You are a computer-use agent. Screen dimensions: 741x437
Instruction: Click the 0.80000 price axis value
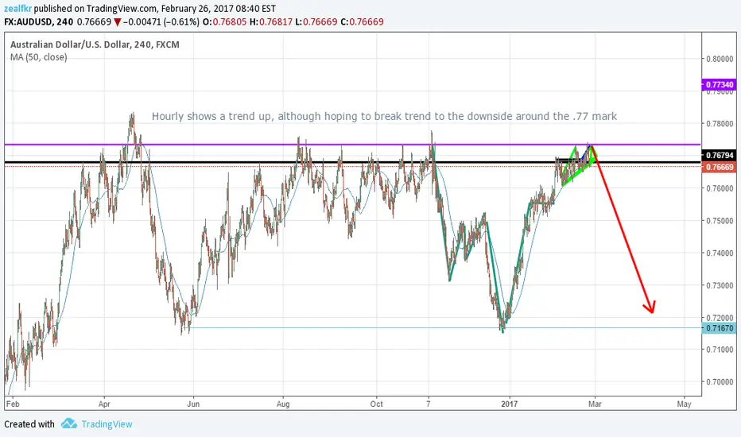coord(720,59)
